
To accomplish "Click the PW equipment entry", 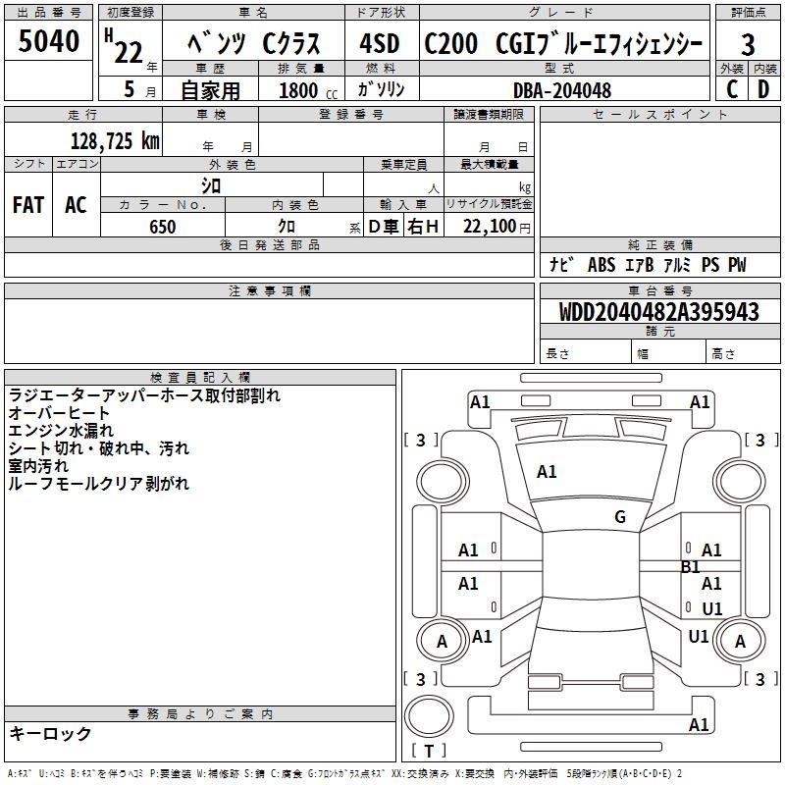I will (737, 264).
